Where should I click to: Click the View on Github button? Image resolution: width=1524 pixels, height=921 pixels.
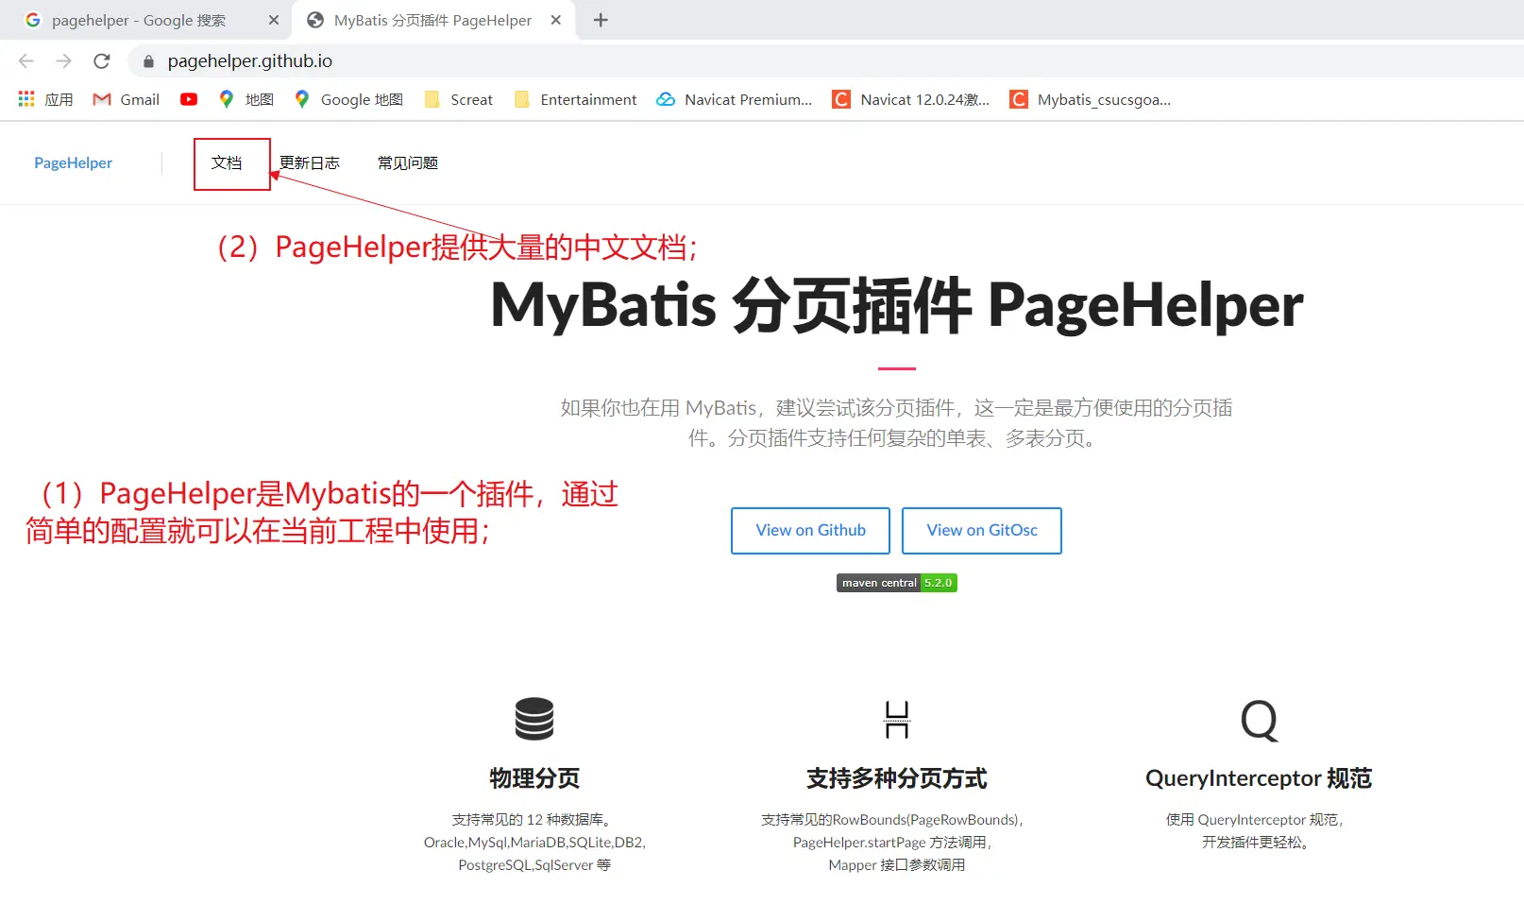[x=810, y=531]
